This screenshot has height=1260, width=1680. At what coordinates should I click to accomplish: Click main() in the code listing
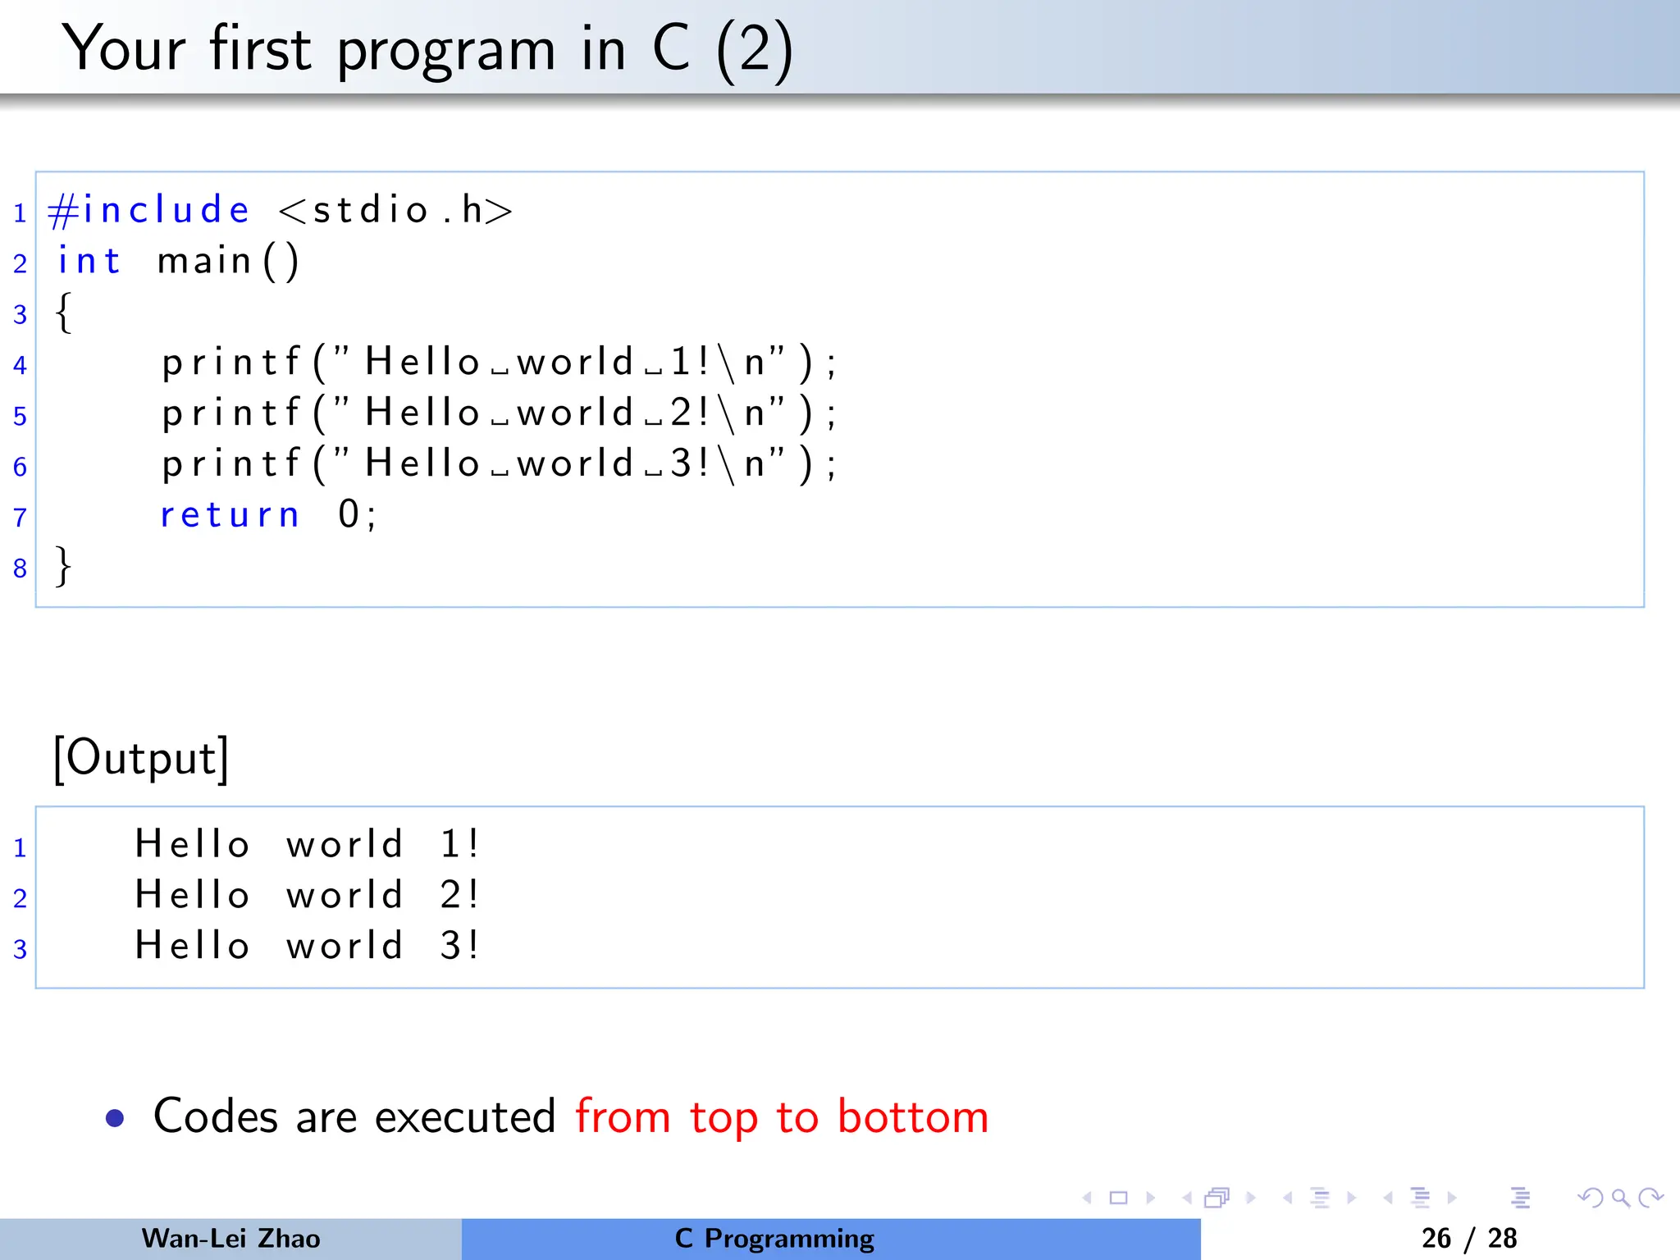click(228, 262)
